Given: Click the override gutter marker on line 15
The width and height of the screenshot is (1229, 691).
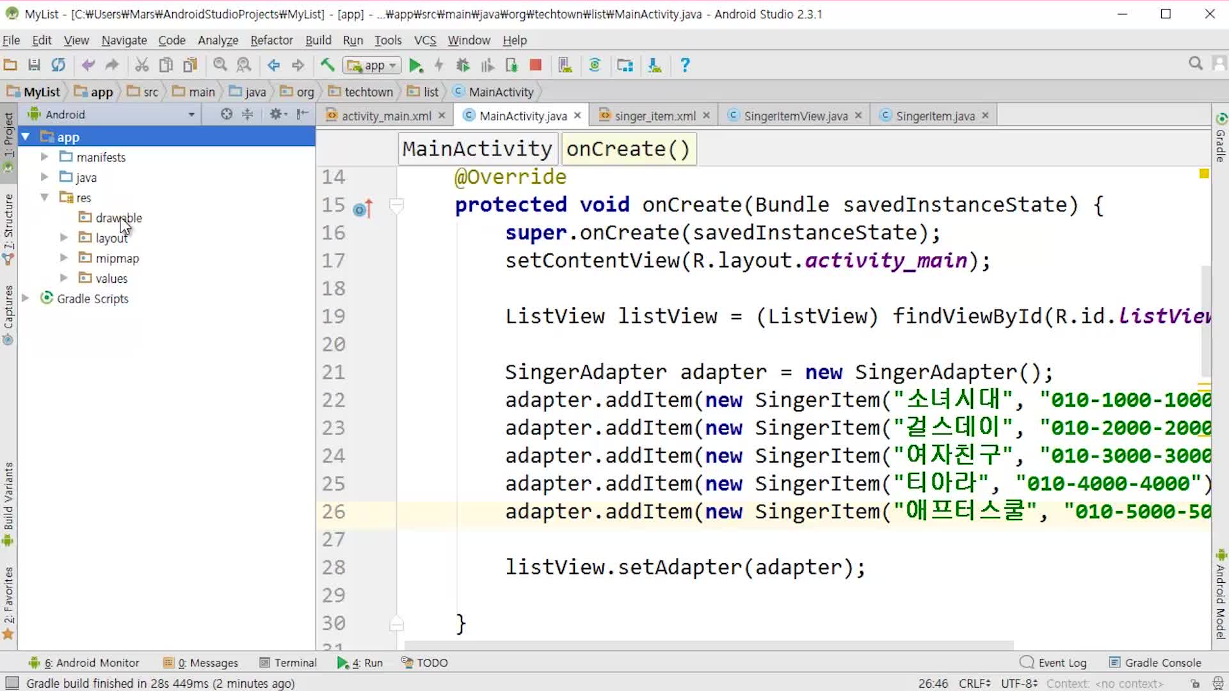Looking at the screenshot, I should 363,208.
